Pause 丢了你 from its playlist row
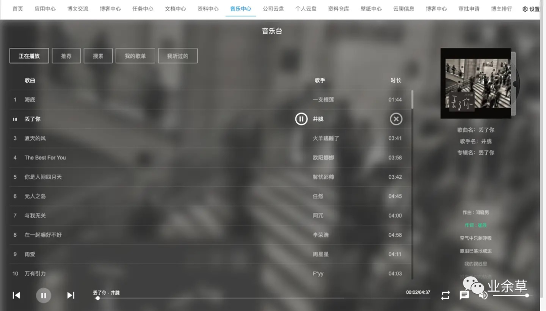 coord(301,119)
